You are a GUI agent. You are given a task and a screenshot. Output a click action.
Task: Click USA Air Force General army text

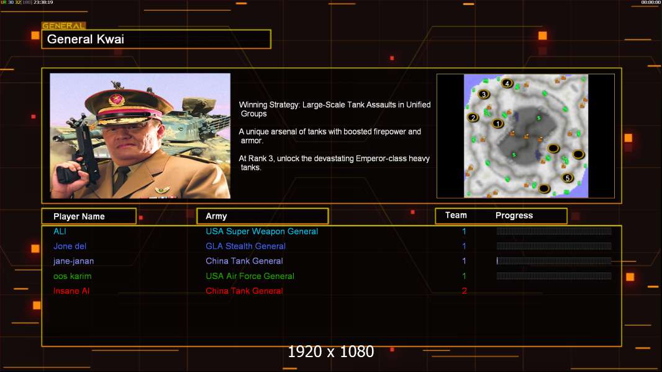point(250,276)
